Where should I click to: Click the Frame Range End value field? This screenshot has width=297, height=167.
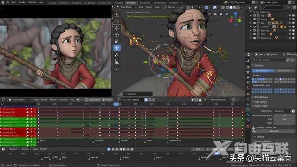pos(284,119)
